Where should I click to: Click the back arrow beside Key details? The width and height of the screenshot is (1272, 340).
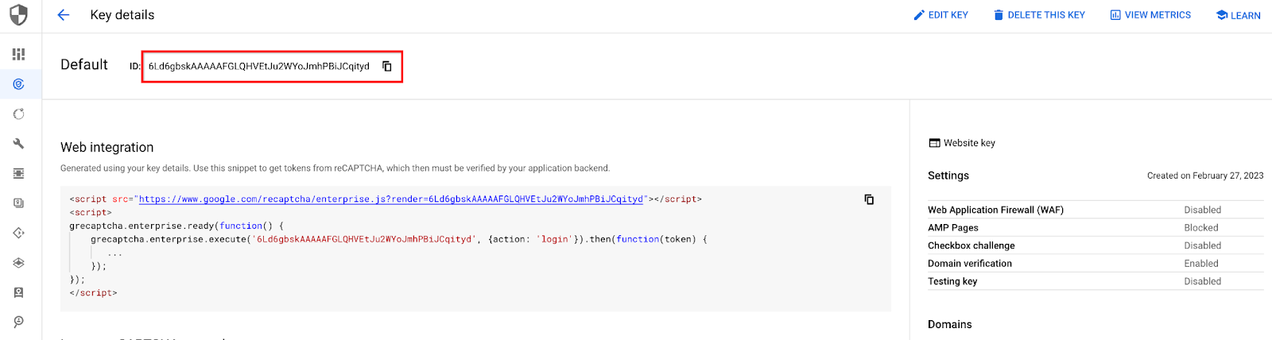(x=64, y=15)
